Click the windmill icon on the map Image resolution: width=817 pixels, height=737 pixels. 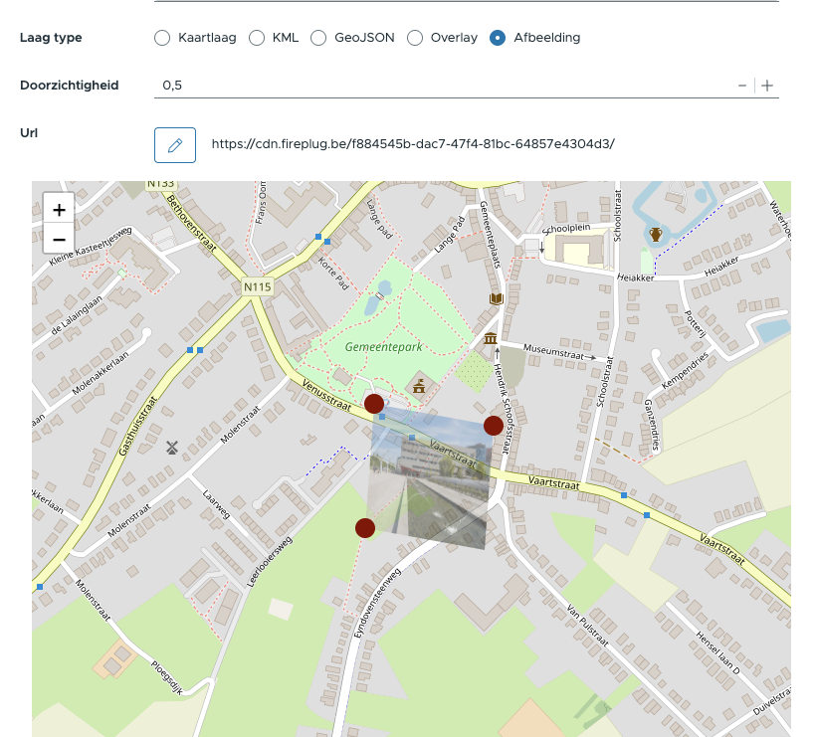point(171,448)
